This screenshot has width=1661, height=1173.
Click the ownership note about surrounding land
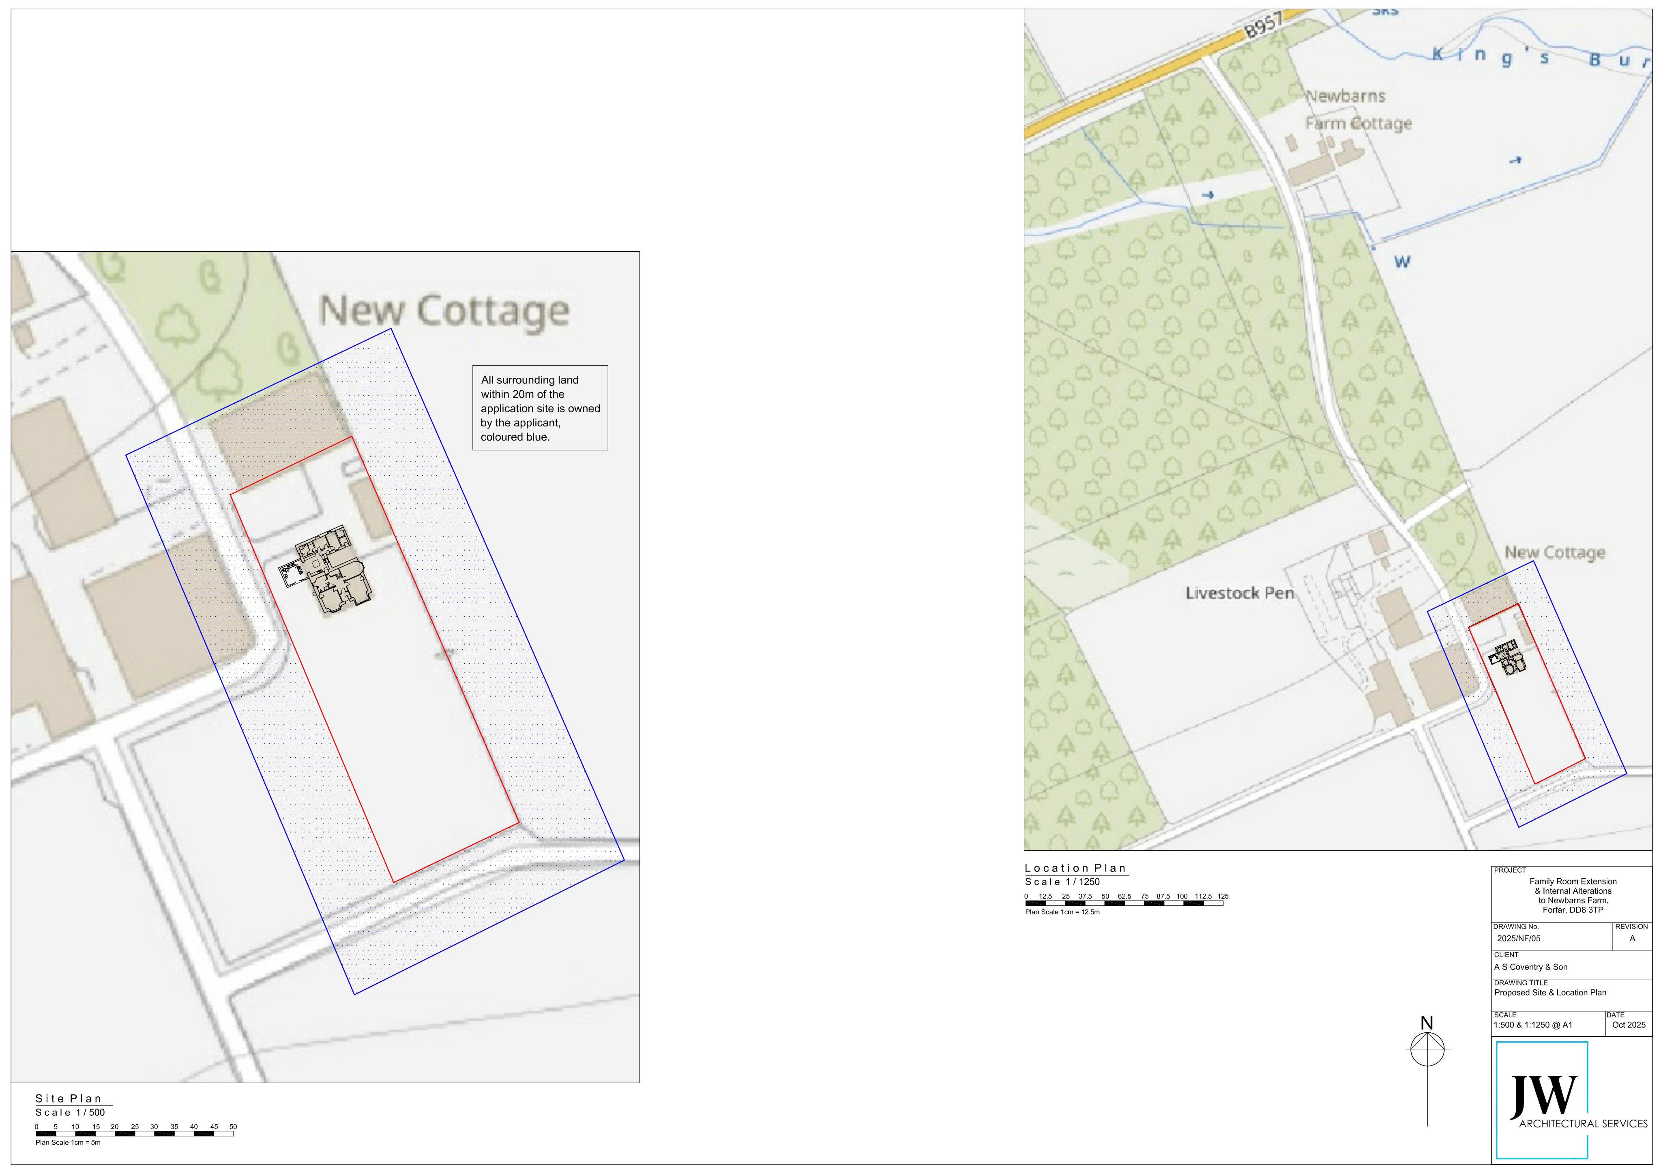(x=541, y=408)
